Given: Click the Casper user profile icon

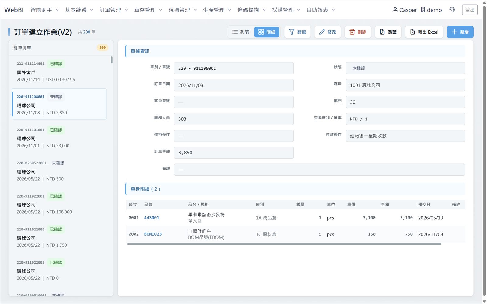Looking at the screenshot, I should pos(395,10).
